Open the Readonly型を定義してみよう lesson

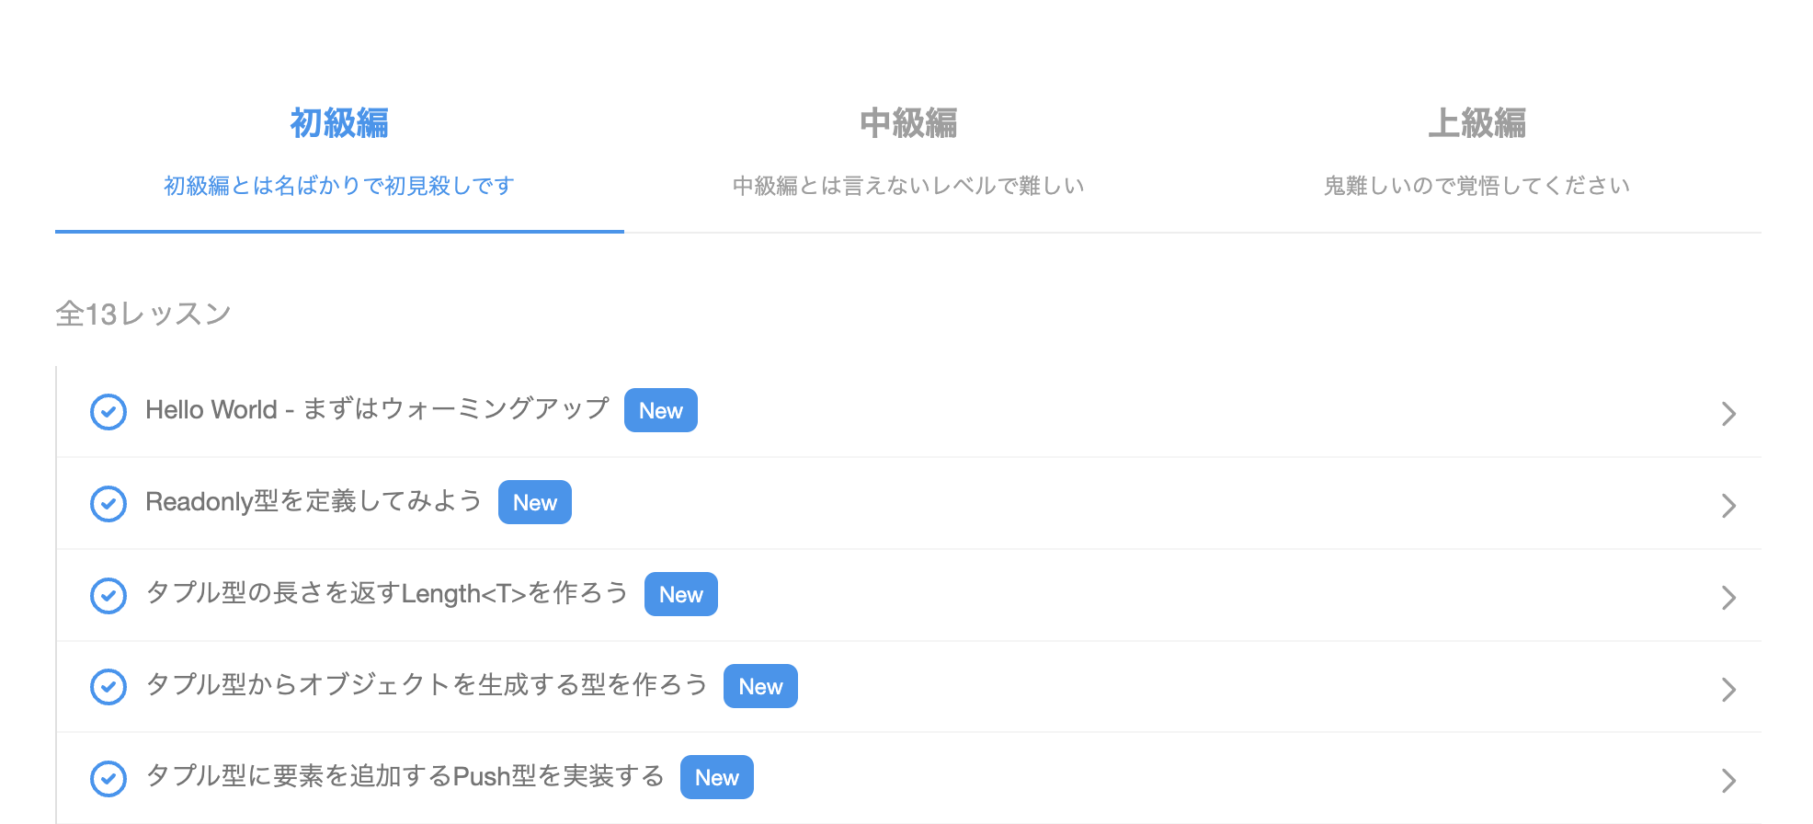[x=313, y=501]
